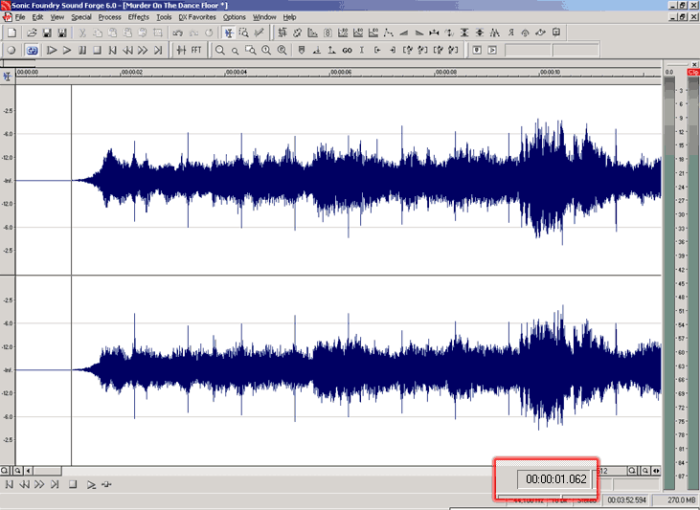Click Play in the main transport toolbar
Screen dimensions: 700x510
[x=67, y=50]
